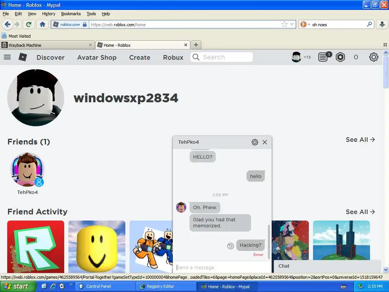This screenshot has height=292, width=389.
Task: Open the View menu
Action: [32, 14]
